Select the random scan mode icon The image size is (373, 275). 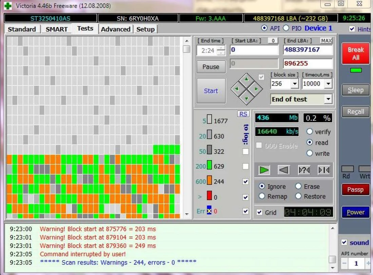coord(304,170)
